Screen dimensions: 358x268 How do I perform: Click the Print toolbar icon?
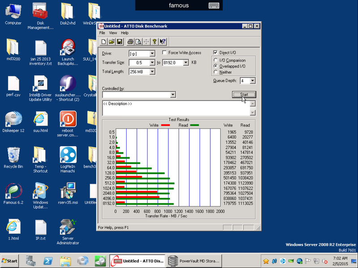(x=130, y=42)
